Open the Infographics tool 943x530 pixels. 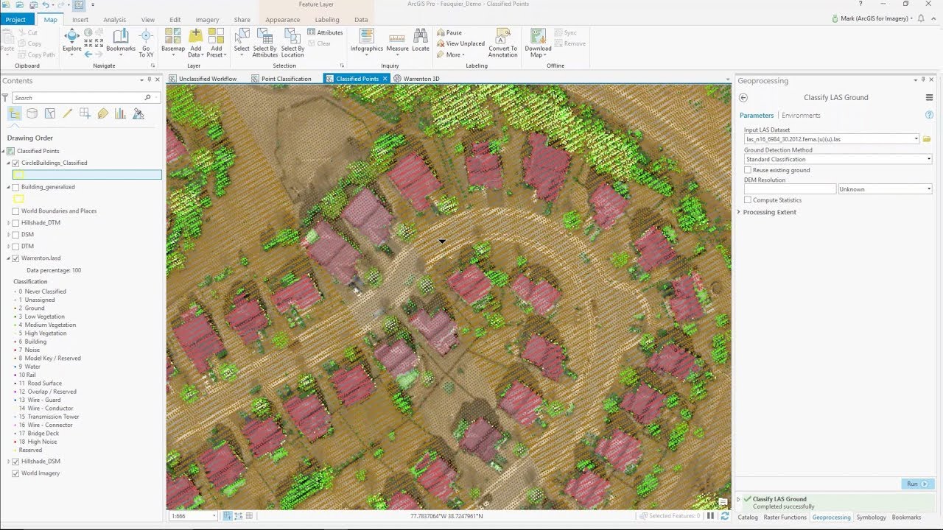(x=367, y=41)
